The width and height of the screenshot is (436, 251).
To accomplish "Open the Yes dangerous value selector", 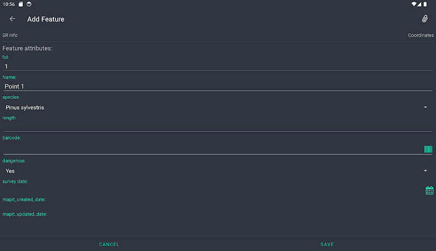I will (217, 171).
